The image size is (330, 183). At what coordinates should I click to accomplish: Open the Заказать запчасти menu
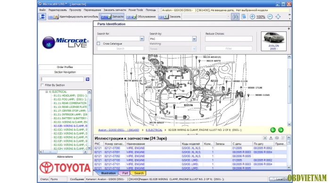(x=115, y=10)
